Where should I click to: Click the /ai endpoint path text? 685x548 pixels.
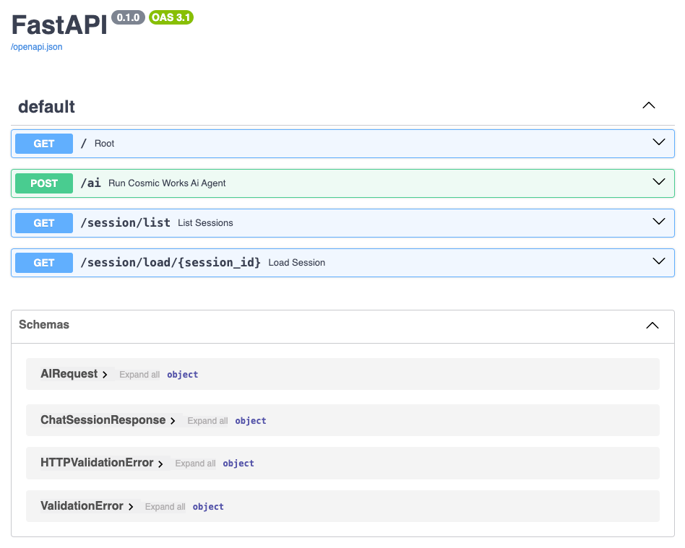point(91,183)
